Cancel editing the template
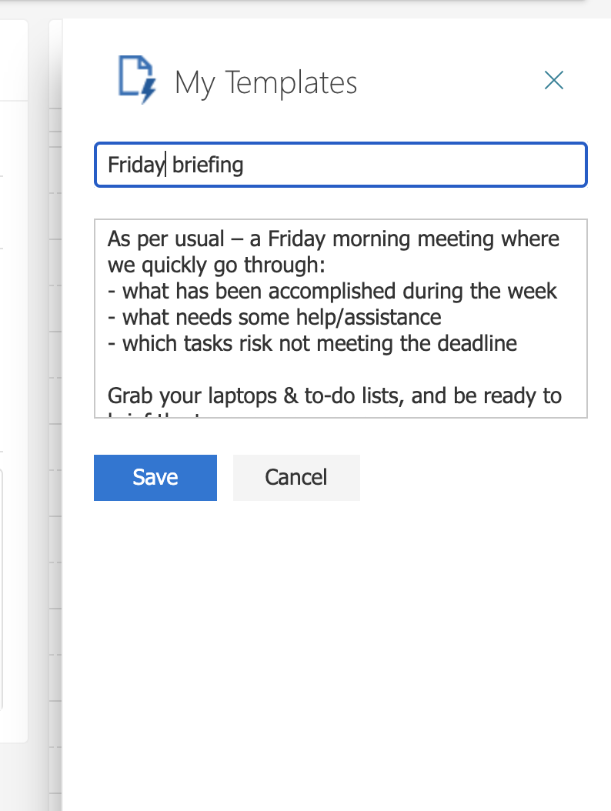Screen dimensions: 611x811 coord(296,477)
